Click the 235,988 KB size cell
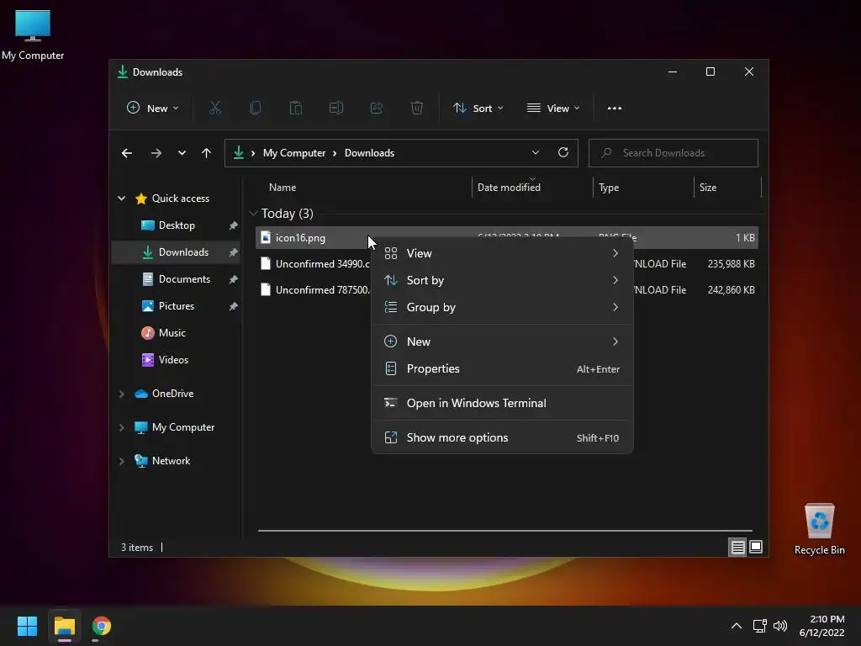Screen dimensions: 861x646 731,264
